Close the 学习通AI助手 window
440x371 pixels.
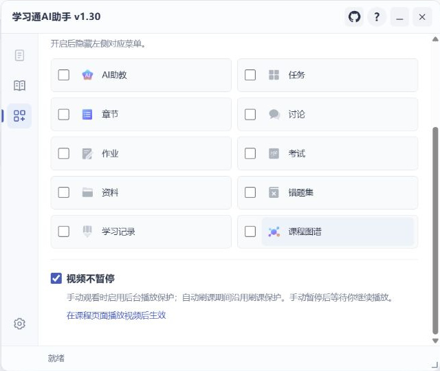(x=422, y=16)
